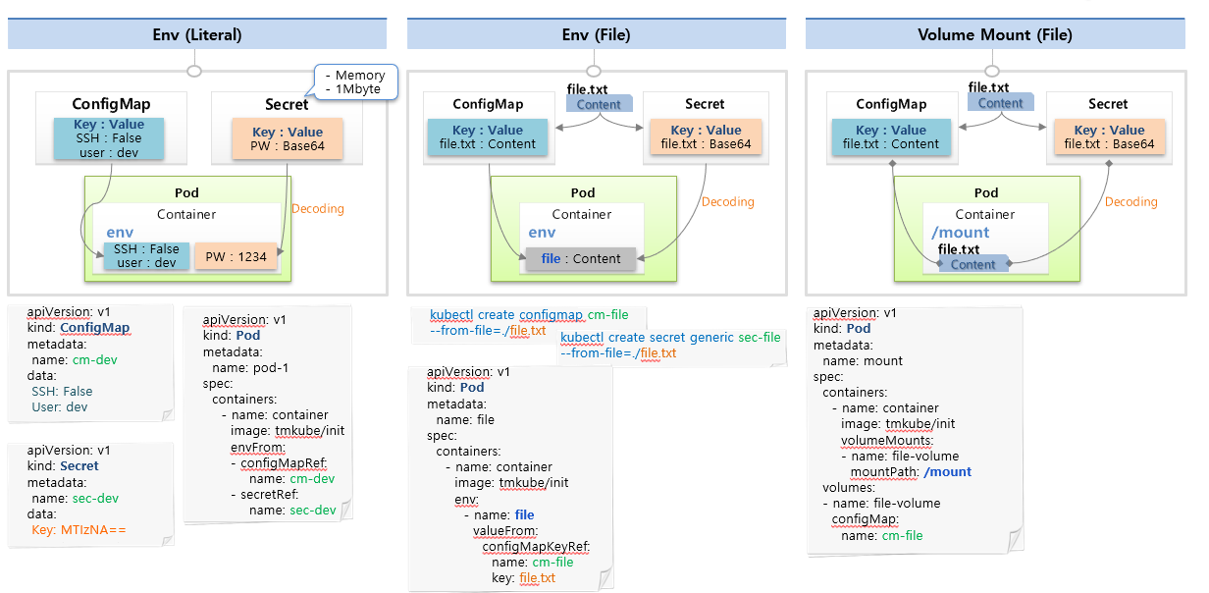Click Secret title in Env (File) panel

tap(705, 104)
